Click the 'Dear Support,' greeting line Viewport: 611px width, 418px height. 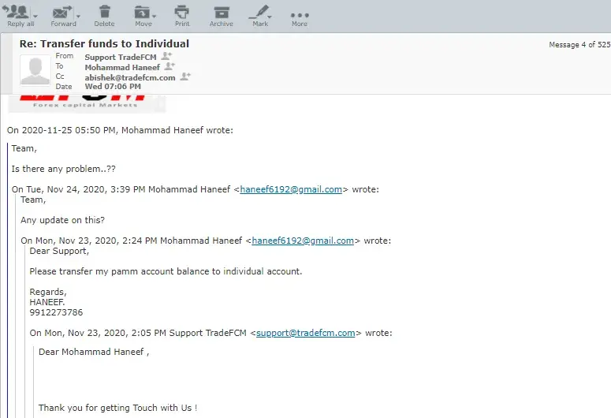(59, 251)
